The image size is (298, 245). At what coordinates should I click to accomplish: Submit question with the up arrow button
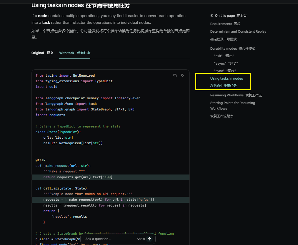tap(149, 239)
